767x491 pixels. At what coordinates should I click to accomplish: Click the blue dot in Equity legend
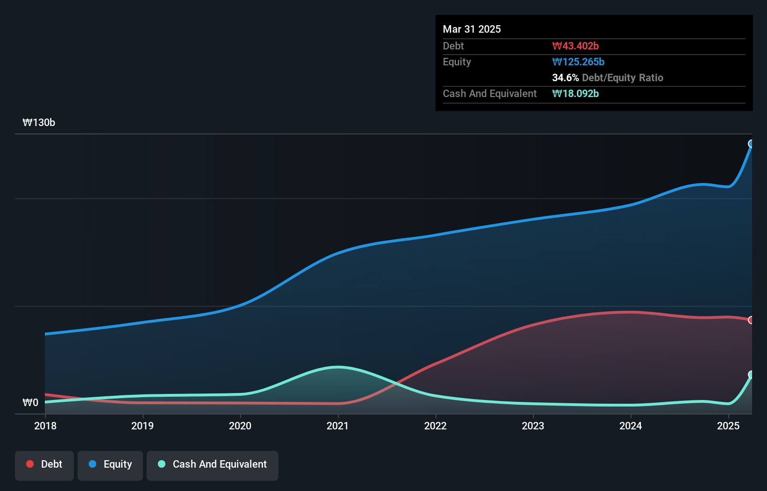tap(92, 464)
